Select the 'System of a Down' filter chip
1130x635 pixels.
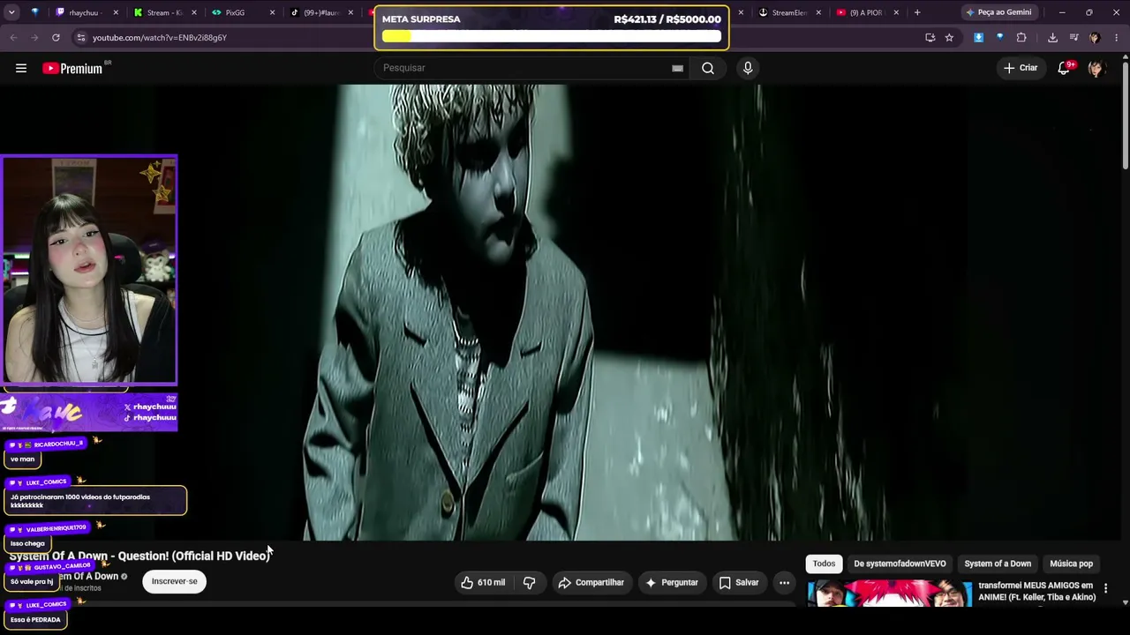998,564
